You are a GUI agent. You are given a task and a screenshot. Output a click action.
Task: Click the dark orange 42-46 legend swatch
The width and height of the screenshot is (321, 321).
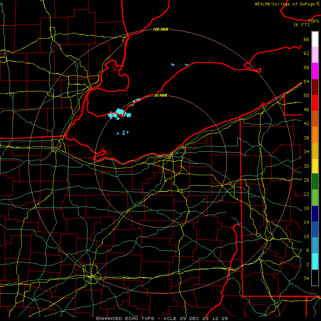(315, 118)
